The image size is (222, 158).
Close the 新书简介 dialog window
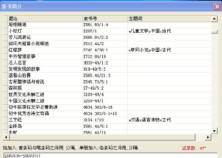coord(217,6)
